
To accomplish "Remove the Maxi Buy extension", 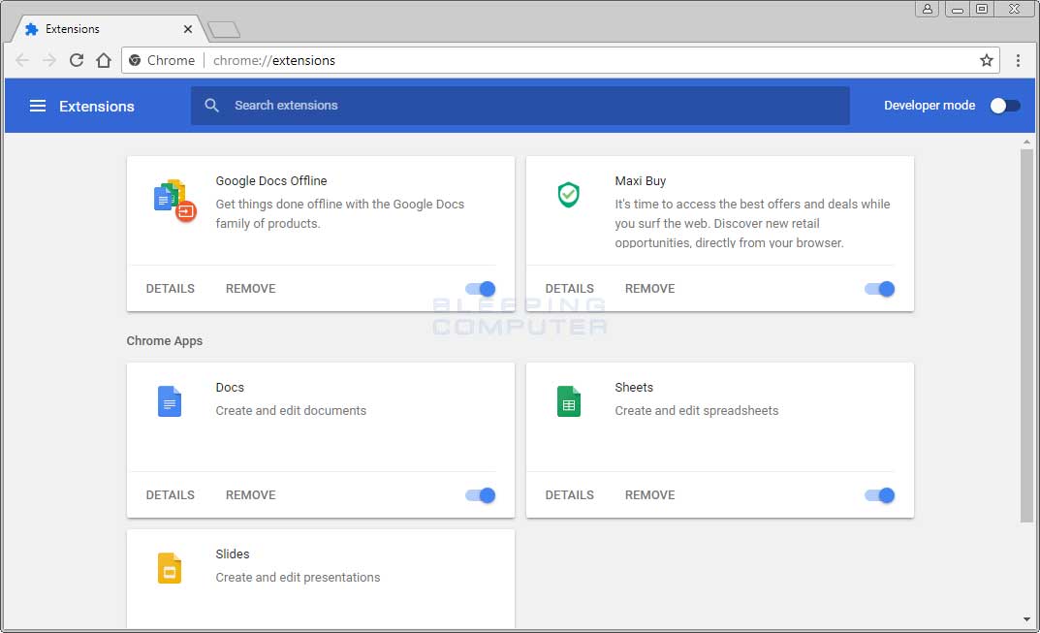I will pyautogui.click(x=650, y=289).
